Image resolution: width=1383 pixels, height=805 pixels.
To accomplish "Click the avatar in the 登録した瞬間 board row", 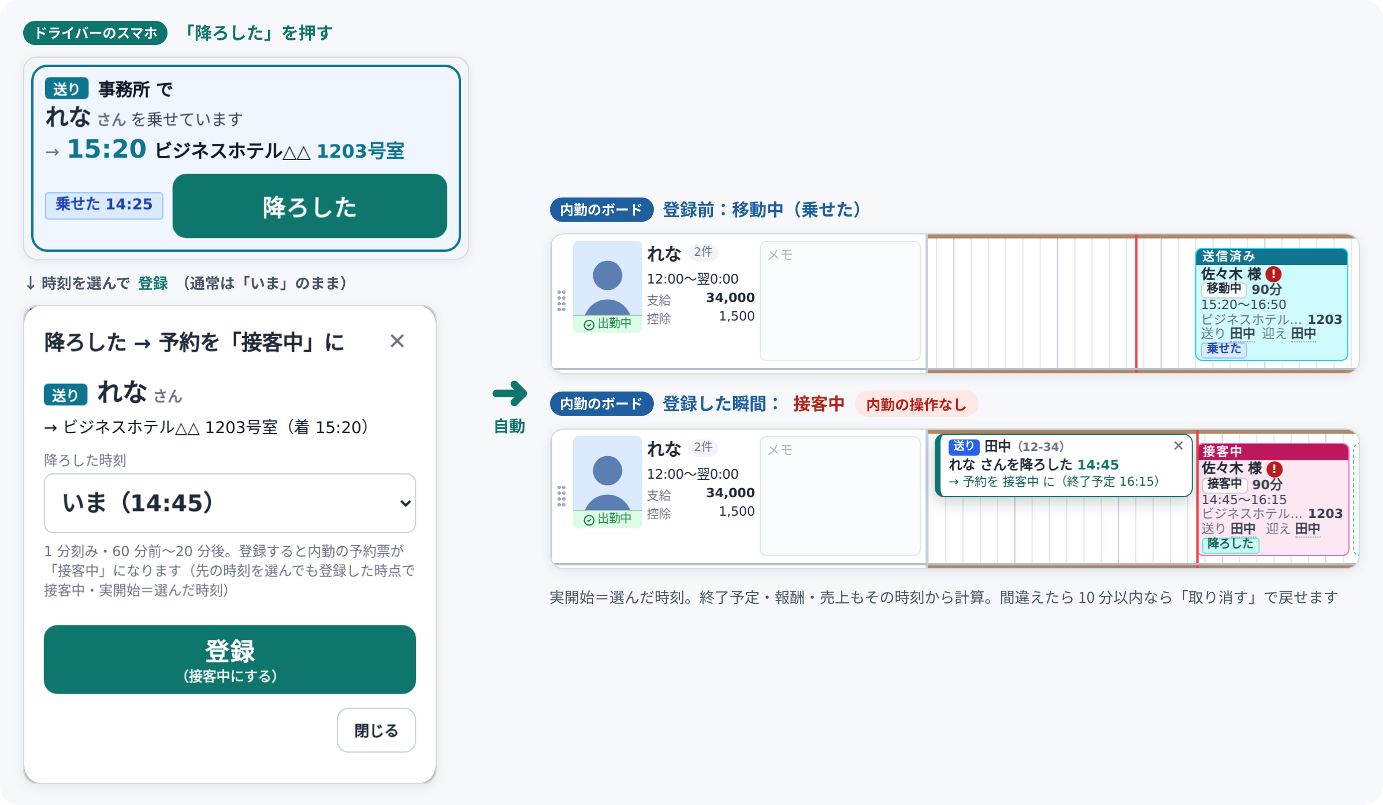I will pyautogui.click(x=607, y=474).
